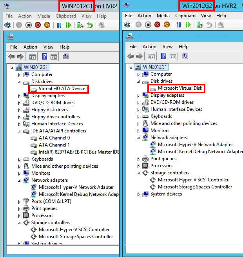Select Keyboards in right Device Manager
This screenshot has width=243, height=257.
click(x=161, y=116)
